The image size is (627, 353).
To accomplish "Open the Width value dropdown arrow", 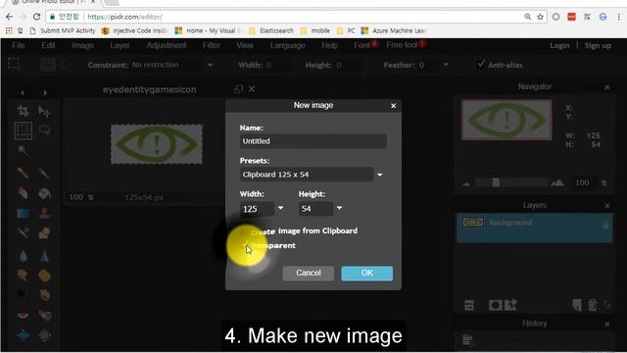I will click(x=280, y=208).
